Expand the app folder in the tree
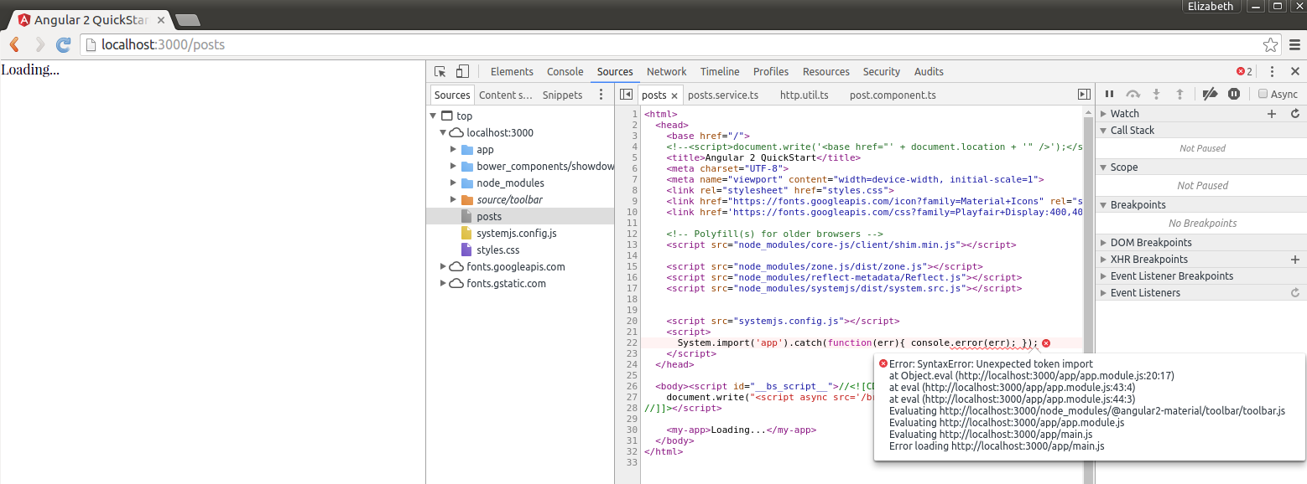Viewport: 1307px width, 484px height. [x=453, y=150]
